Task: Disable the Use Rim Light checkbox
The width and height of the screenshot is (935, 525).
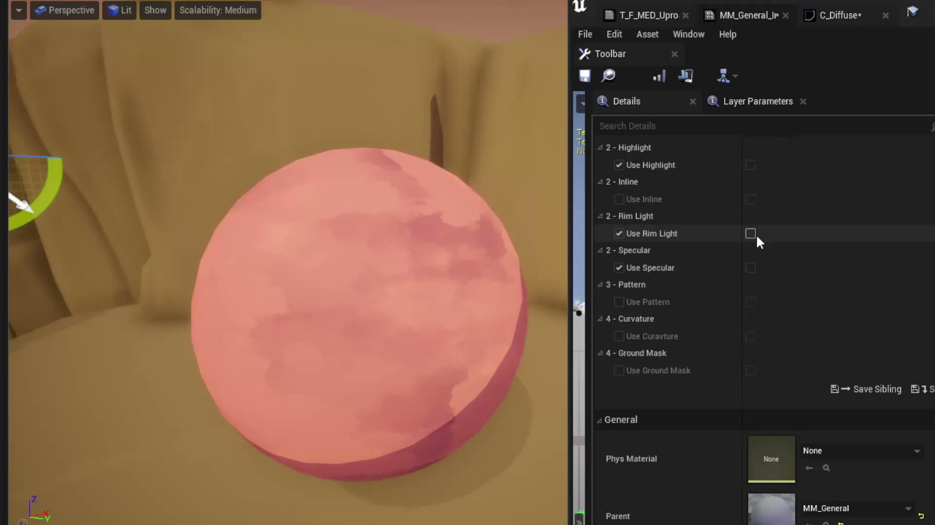Action: tap(618, 233)
